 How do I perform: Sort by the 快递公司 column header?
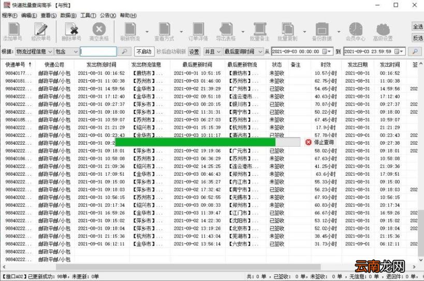[54, 65]
